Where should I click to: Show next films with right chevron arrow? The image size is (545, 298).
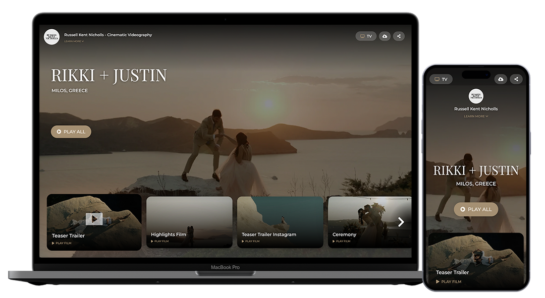coord(401,222)
